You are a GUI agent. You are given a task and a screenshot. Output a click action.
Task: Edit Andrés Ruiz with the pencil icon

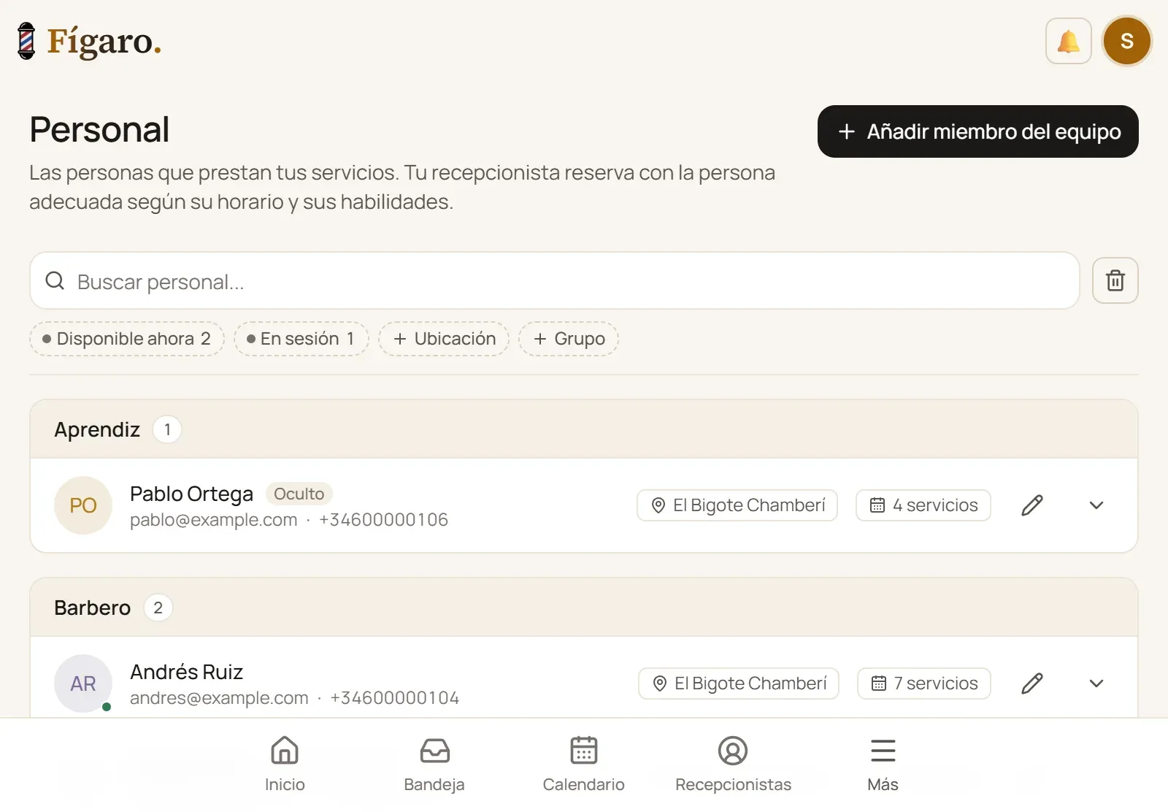click(1031, 683)
